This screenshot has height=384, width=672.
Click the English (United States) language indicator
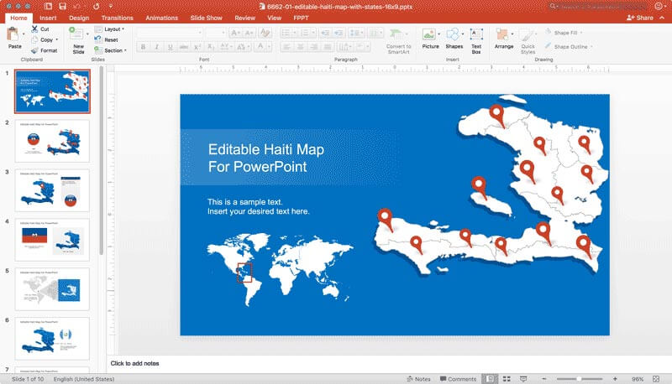tap(84, 379)
